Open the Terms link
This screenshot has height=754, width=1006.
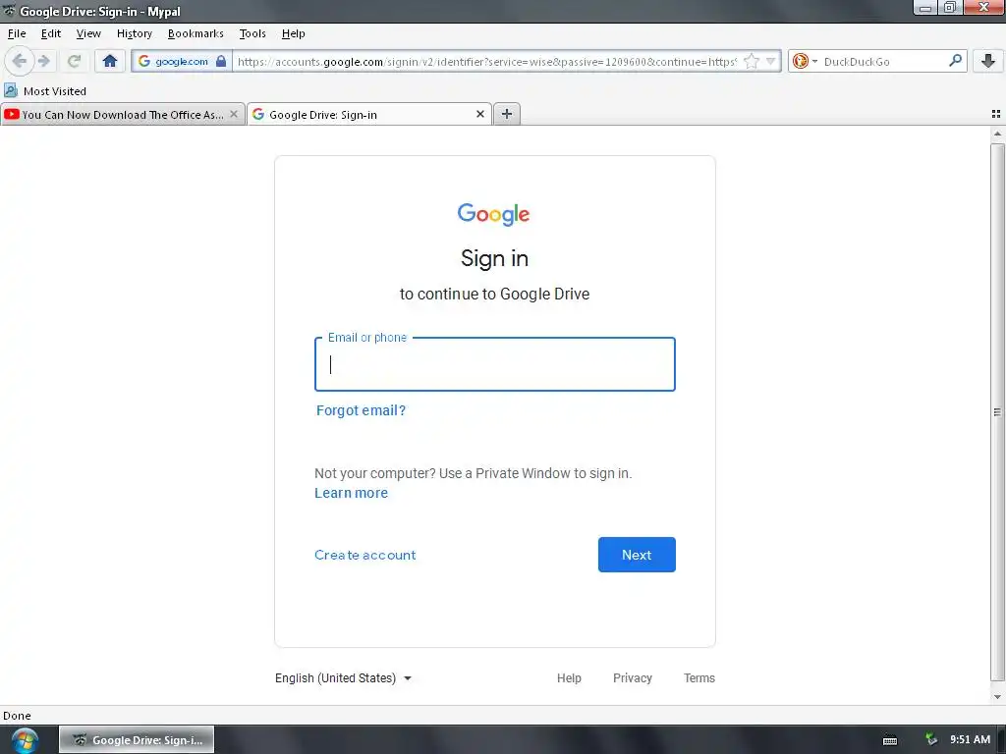pyautogui.click(x=699, y=678)
